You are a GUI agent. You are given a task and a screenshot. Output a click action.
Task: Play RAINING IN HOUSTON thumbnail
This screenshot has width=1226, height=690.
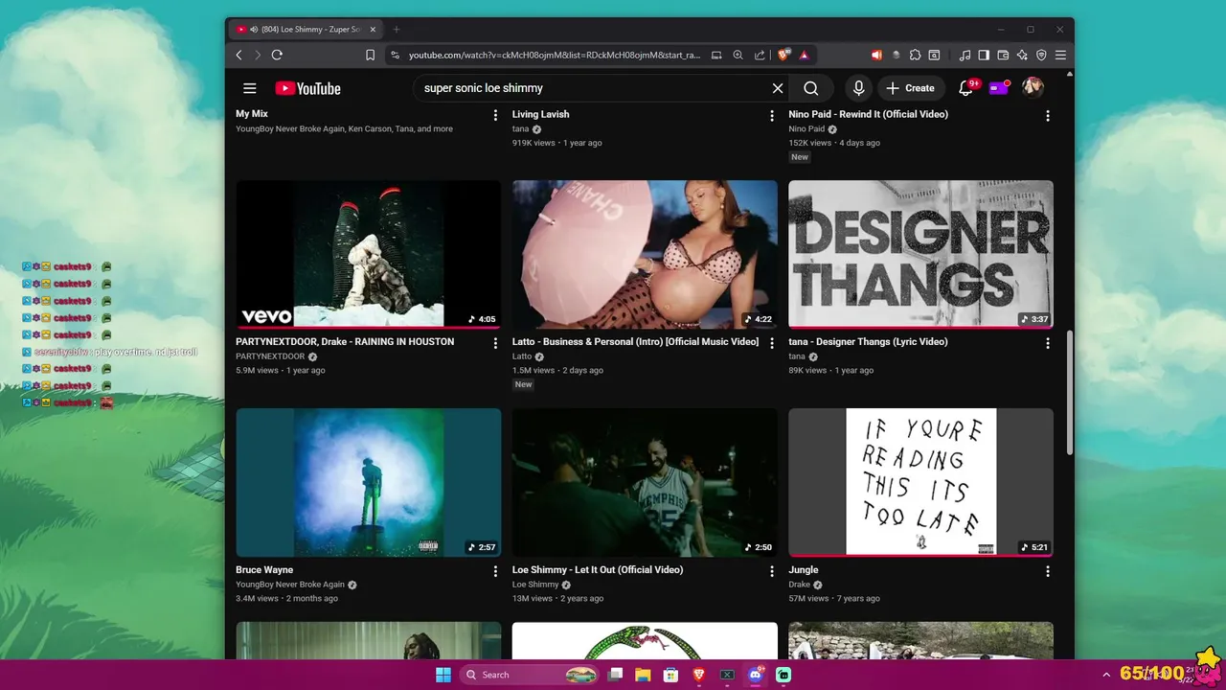pos(369,254)
